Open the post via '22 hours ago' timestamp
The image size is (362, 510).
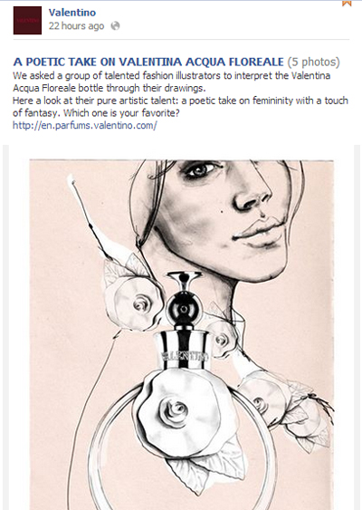tap(76, 26)
